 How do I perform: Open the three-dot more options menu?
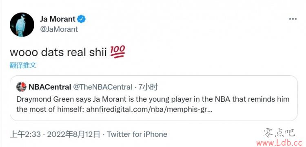293,19
